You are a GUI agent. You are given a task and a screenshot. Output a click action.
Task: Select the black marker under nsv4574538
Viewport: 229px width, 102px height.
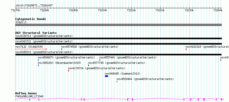tap(62, 49)
